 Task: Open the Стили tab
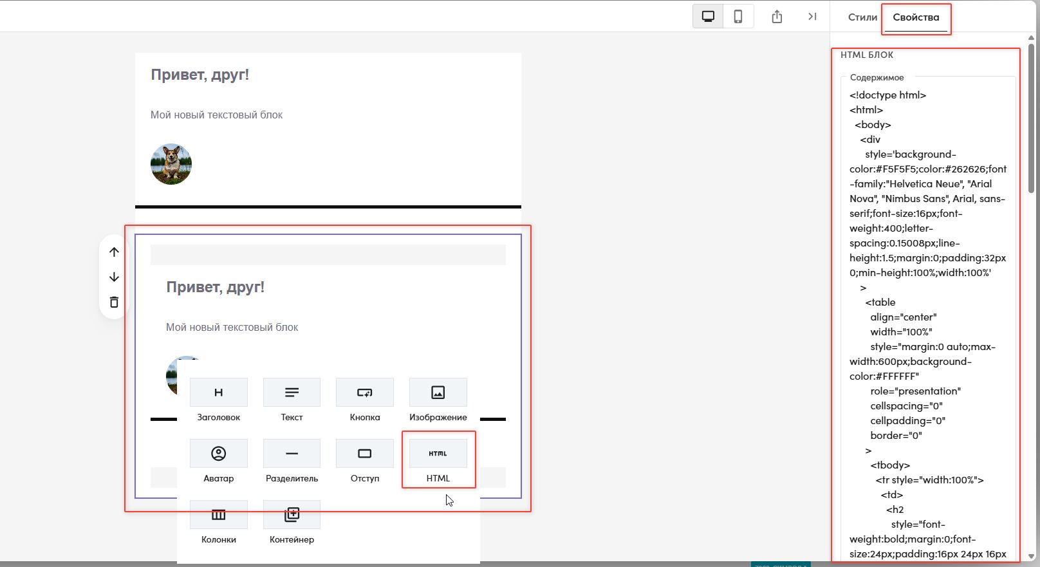coord(862,17)
